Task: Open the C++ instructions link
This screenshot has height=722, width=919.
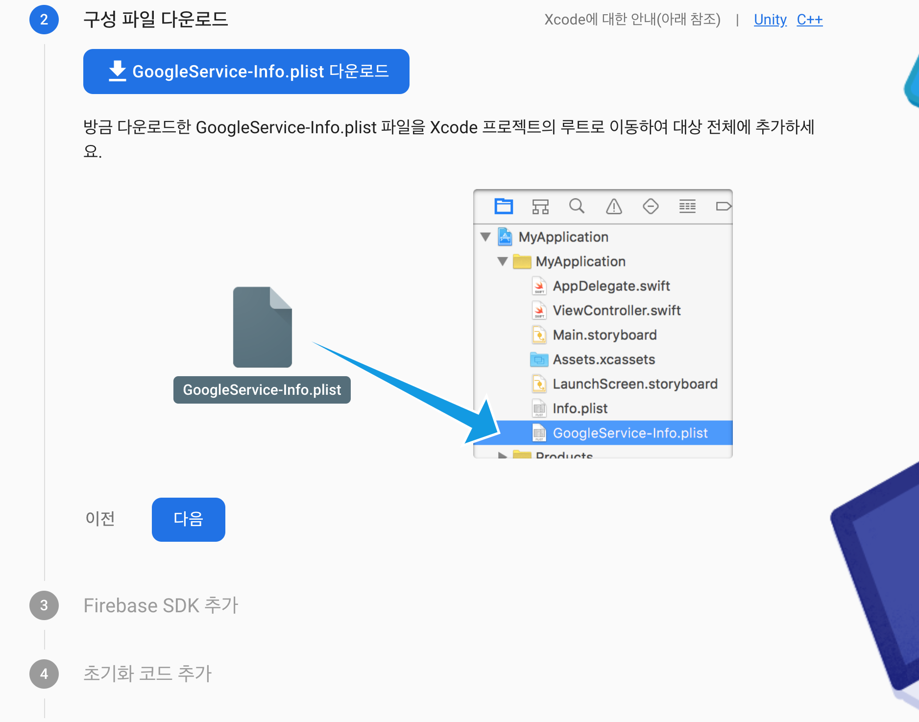Action: point(810,20)
